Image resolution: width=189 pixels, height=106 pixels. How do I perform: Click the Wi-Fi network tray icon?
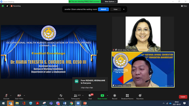(167, 103)
